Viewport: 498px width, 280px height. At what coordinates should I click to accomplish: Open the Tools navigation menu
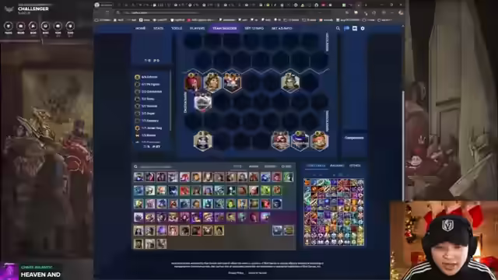(x=177, y=28)
